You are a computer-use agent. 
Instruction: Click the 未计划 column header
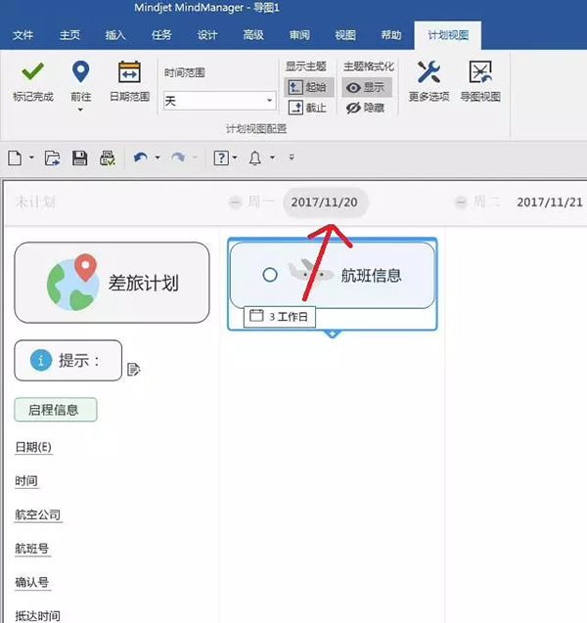[x=35, y=202]
